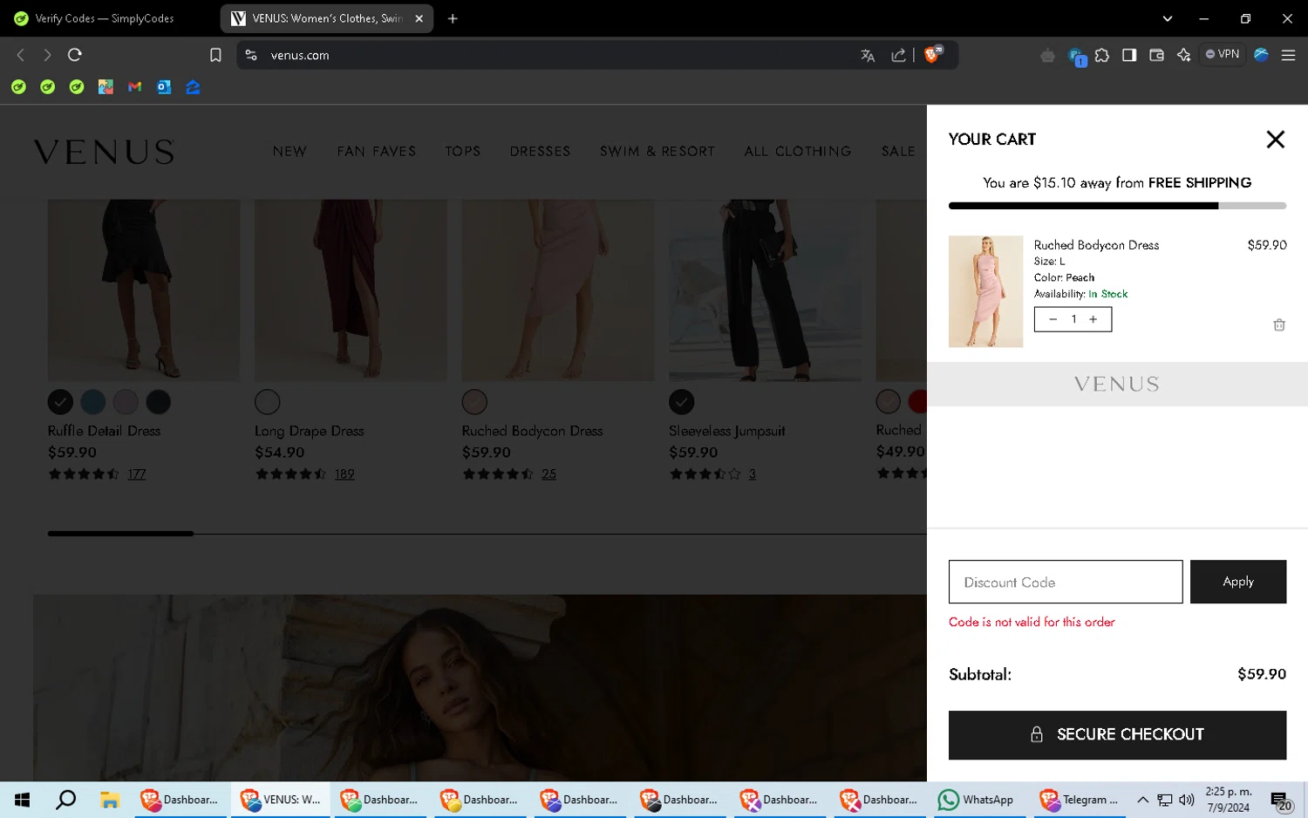View 3 reviews for Sleeveless Jumpsuit
Screen dimensions: 1308x818
point(752,474)
